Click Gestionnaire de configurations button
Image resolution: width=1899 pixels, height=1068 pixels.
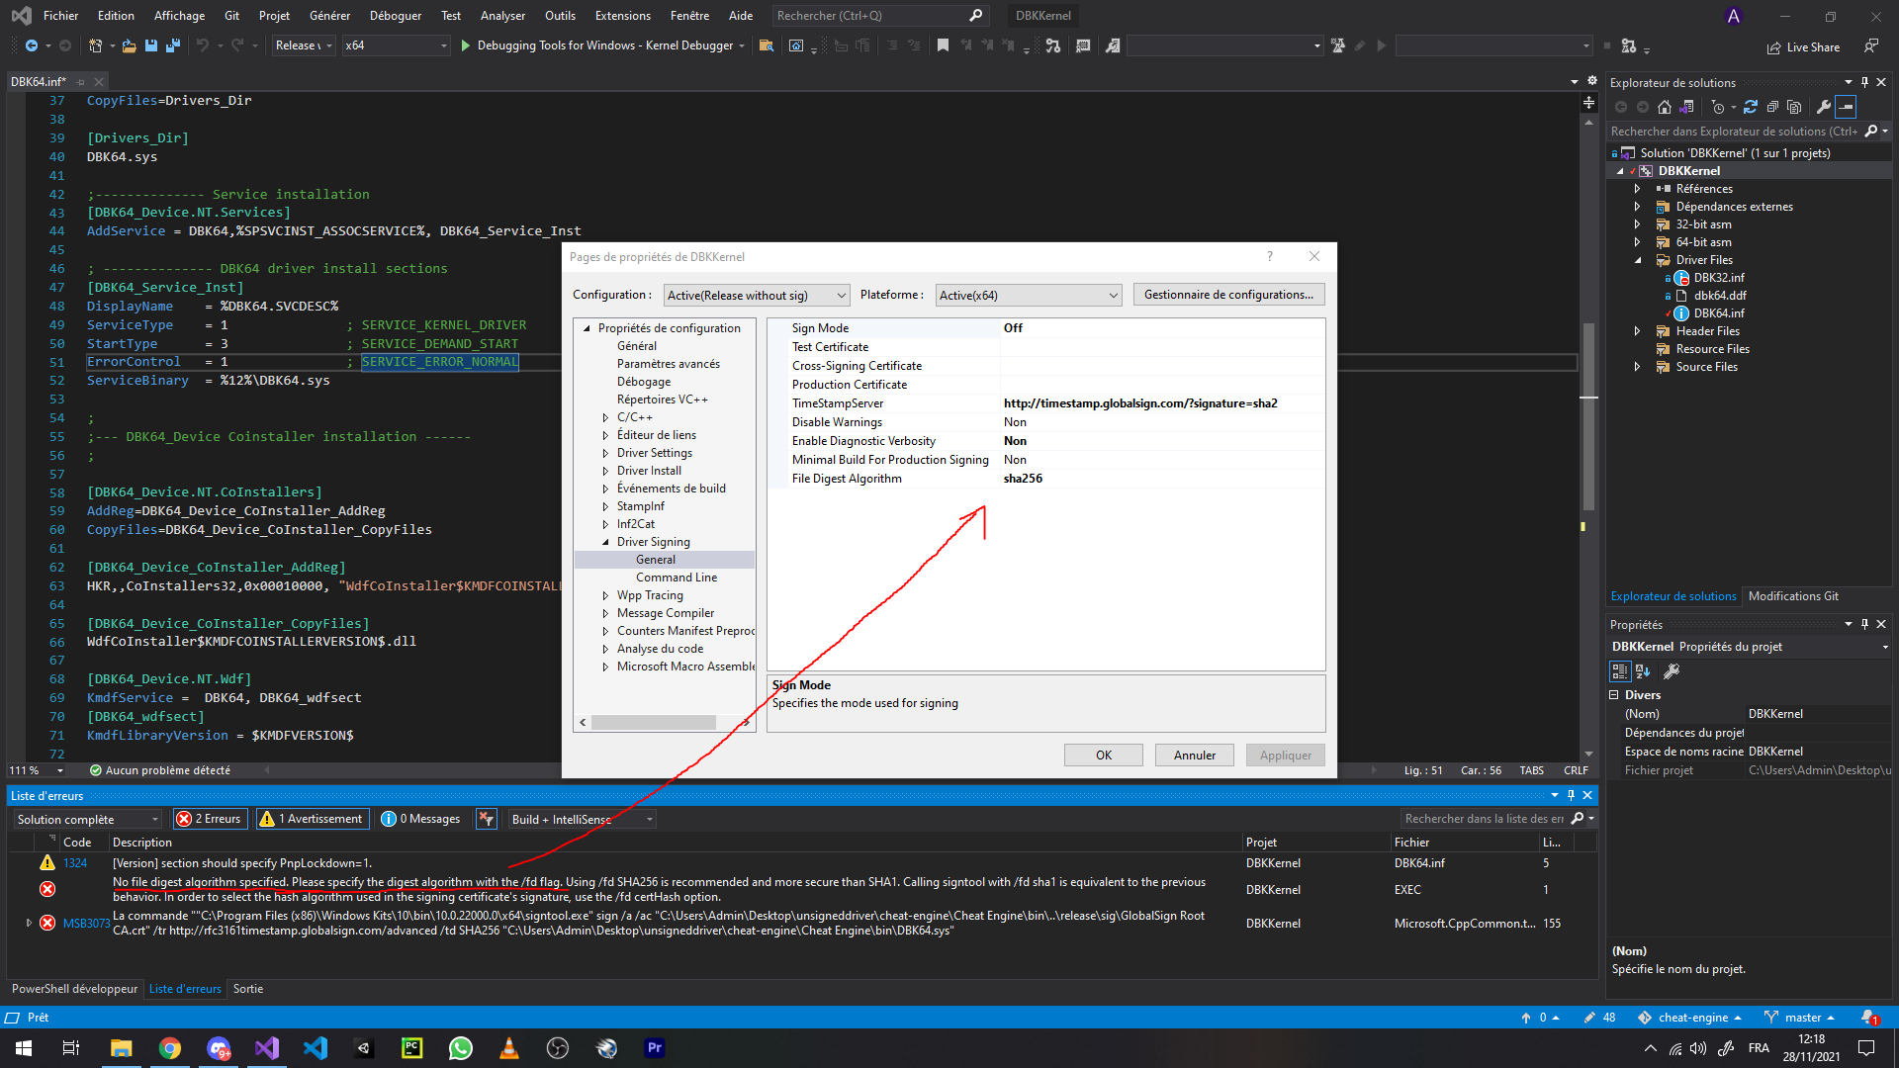(1228, 295)
